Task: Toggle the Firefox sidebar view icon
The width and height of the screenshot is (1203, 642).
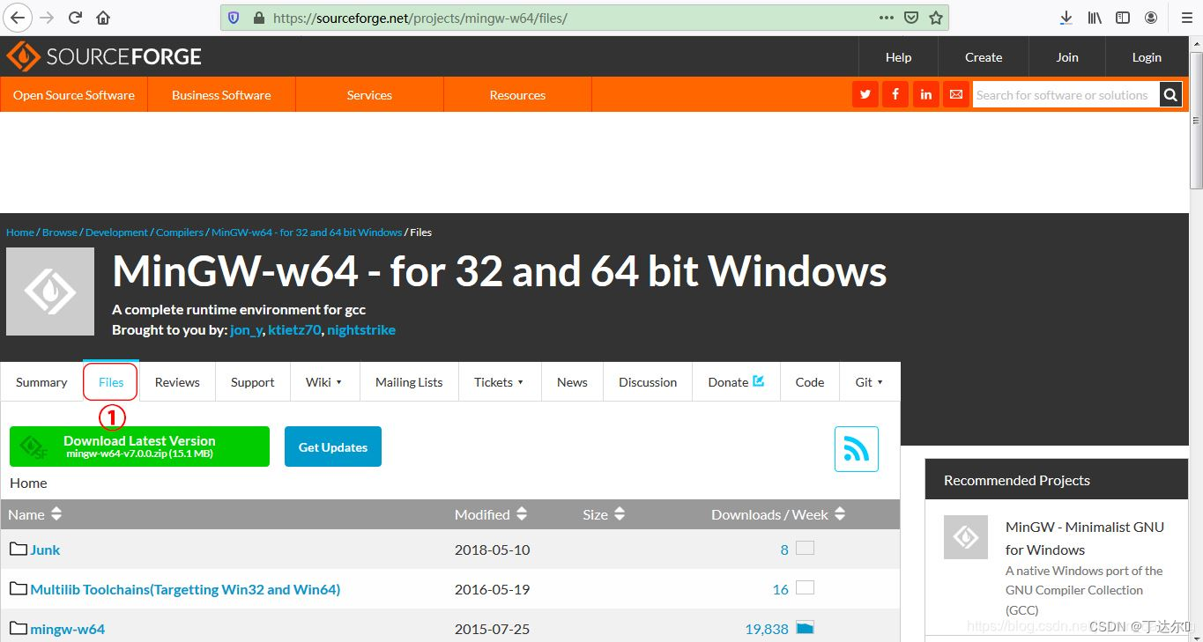Action: [x=1122, y=17]
